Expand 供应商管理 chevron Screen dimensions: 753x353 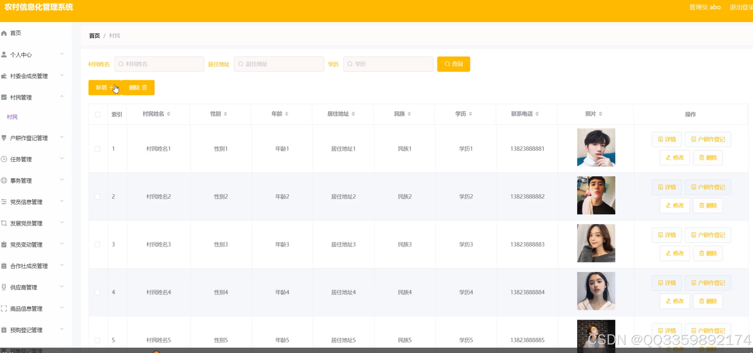(x=62, y=286)
